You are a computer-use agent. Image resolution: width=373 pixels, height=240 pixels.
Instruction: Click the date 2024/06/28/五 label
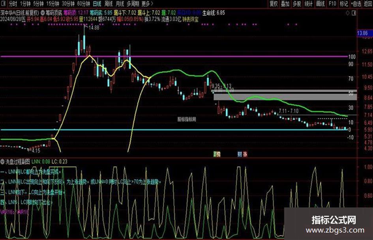click(13, 19)
